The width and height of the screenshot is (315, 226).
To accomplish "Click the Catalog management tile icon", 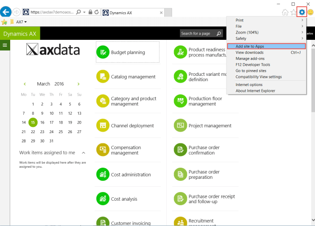I will click(103, 76).
